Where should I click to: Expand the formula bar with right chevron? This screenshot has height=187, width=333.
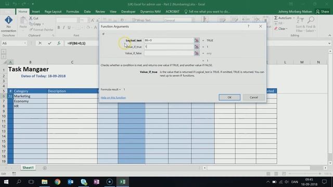(329, 43)
